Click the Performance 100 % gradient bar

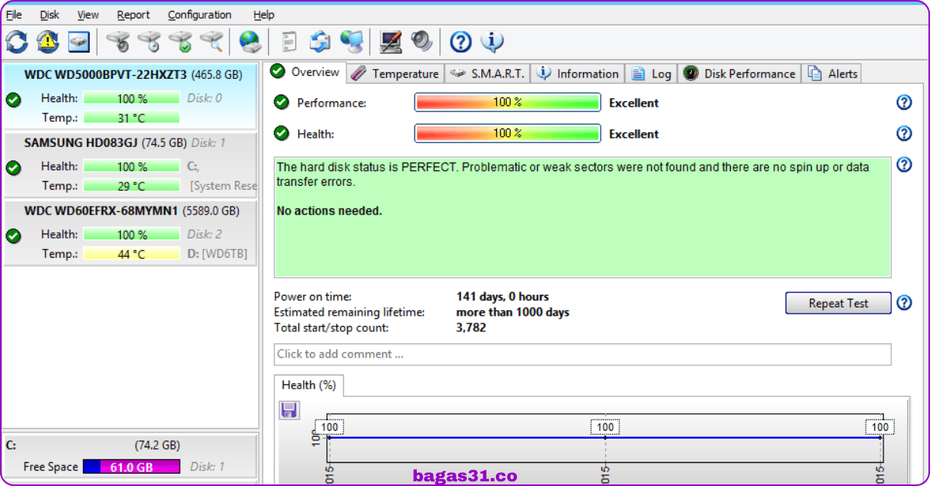click(508, 102)
